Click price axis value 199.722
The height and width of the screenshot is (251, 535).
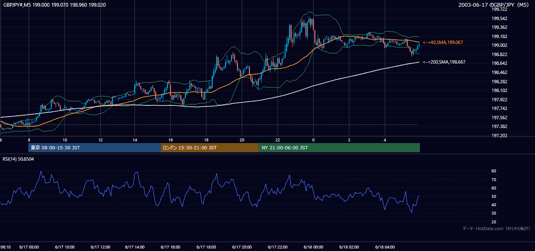point(499,9)
